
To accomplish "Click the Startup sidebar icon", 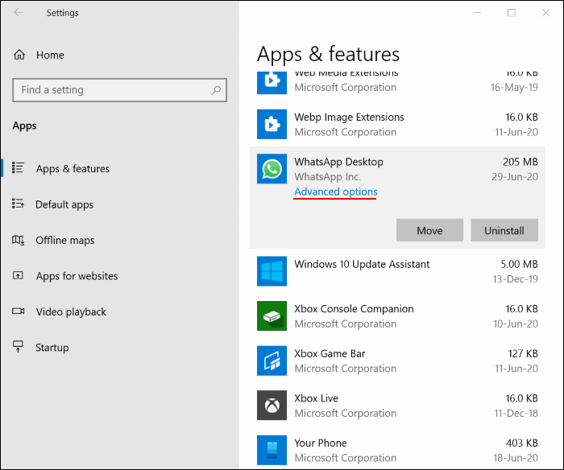I will pos(18,347).
